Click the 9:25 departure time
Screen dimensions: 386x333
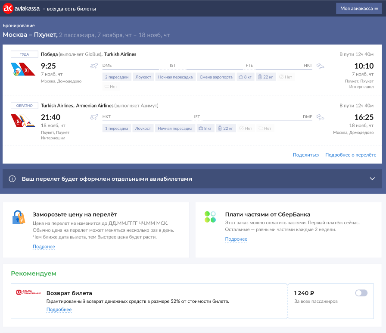[48, 66]
